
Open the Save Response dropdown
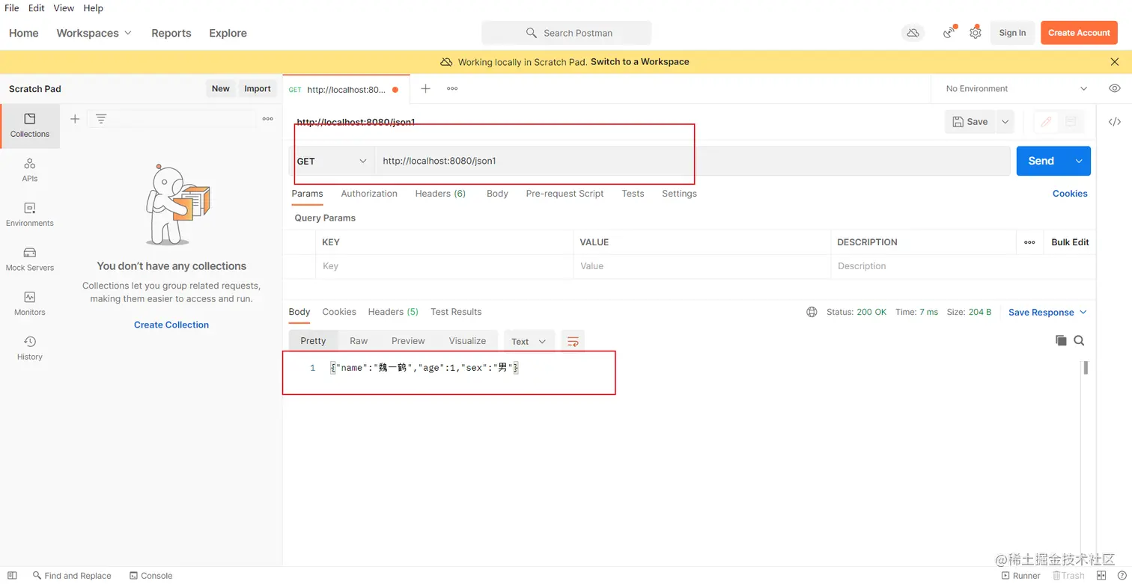(1047, 312)
